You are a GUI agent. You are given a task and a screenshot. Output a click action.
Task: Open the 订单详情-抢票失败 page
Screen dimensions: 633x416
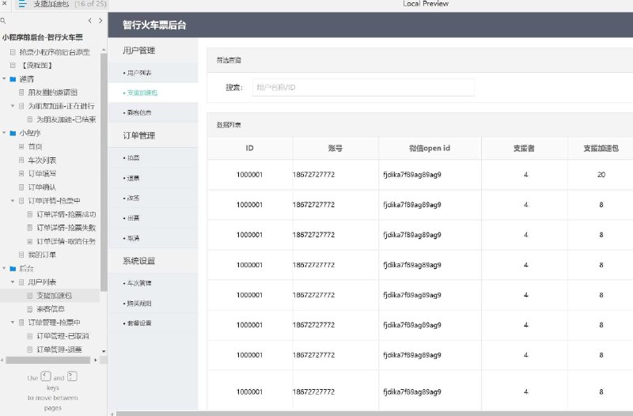pyautogui.click(x=66, y=228)
